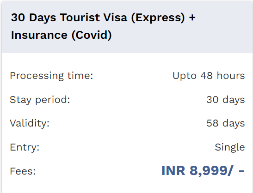Image resolution: width=253 pixels, height=193 pixels.
Task: Click the grey header banner of card
Action: [127, 27]
